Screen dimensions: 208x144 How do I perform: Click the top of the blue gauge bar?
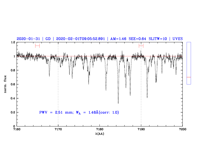point(189,43)
